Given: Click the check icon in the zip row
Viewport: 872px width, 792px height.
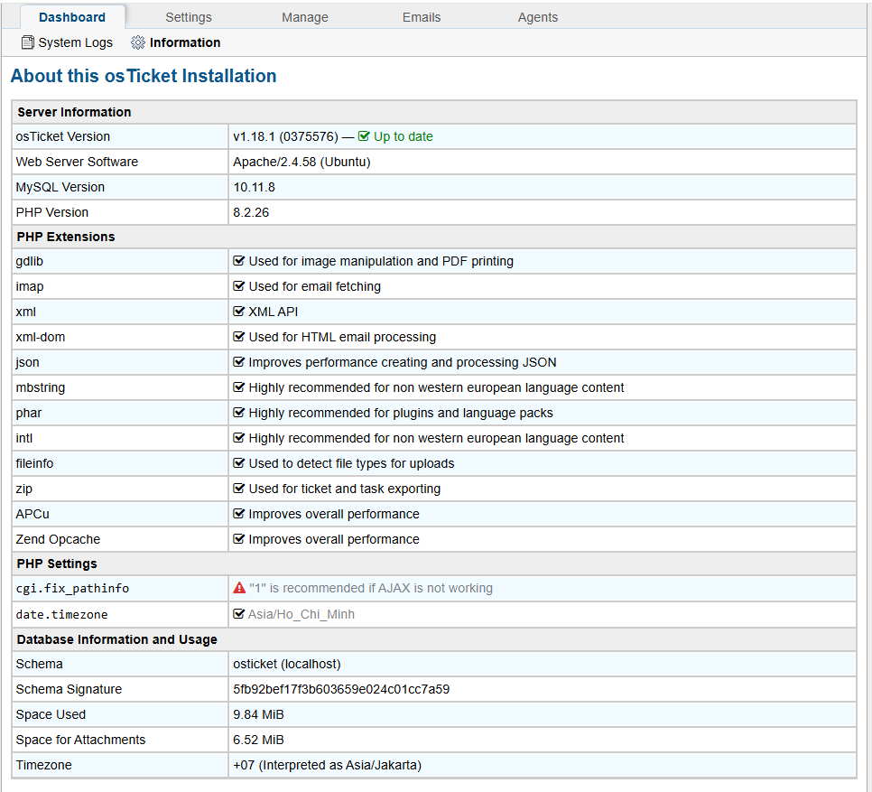Looking at the screenshot, I should tap(238, 489).
